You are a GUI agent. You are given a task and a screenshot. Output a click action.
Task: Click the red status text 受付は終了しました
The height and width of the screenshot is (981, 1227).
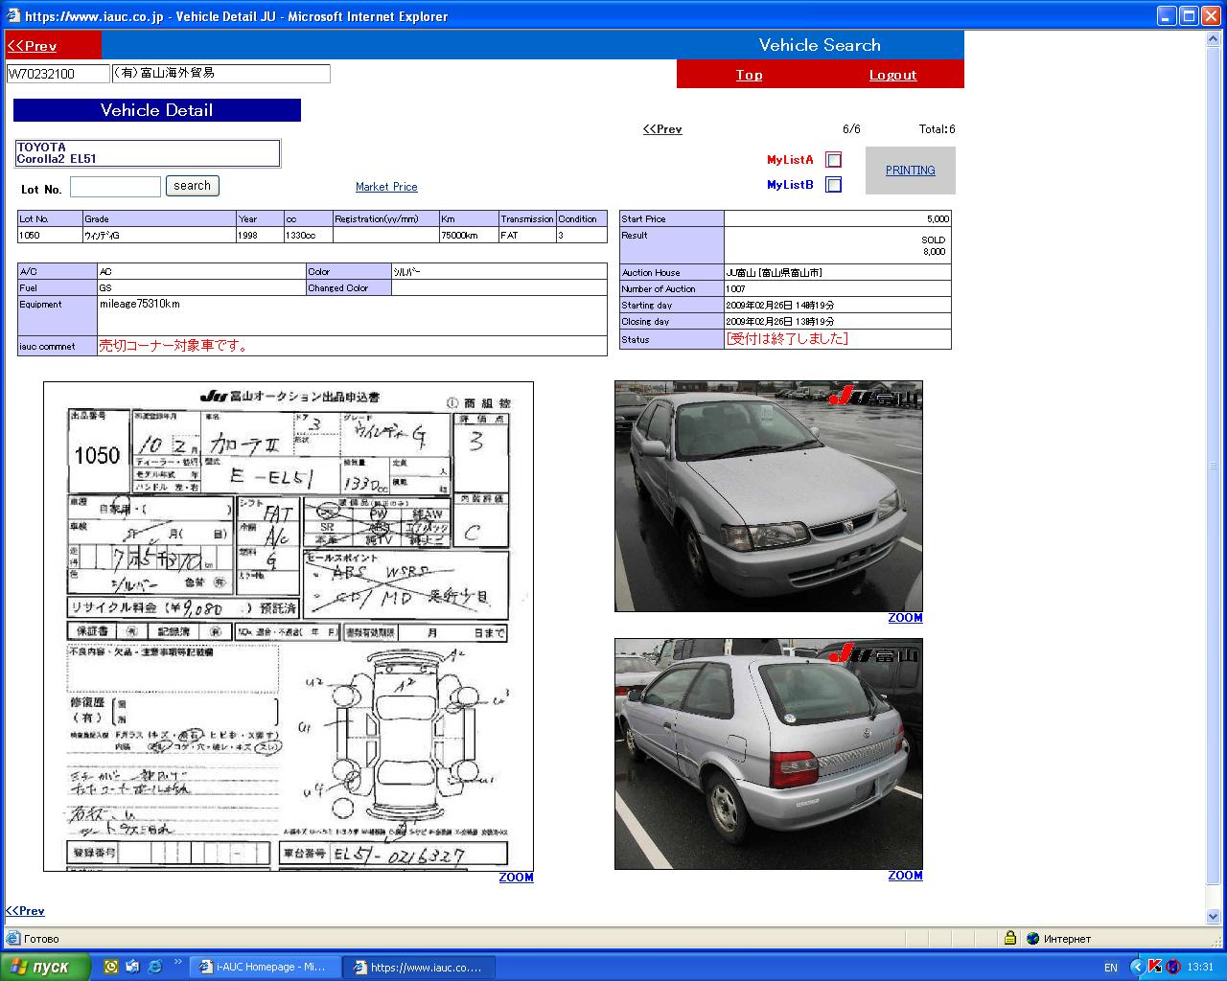[787, 338]
